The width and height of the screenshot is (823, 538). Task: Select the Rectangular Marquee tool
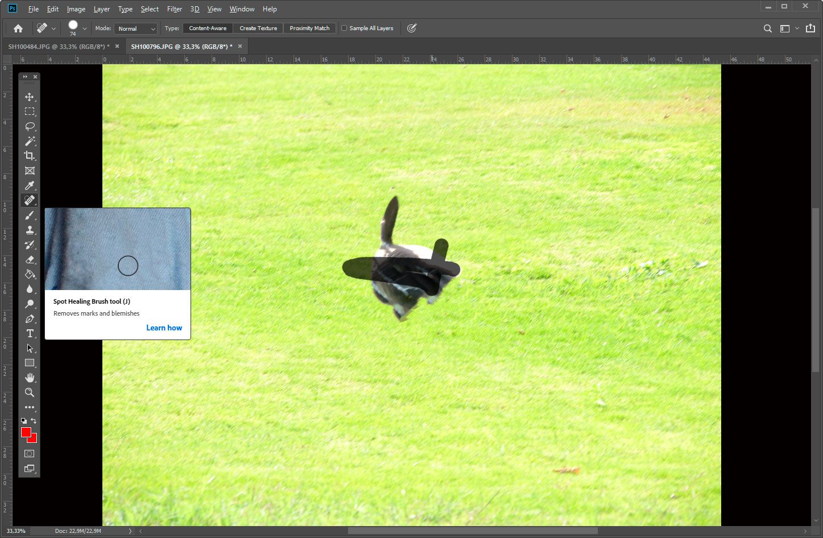[x=30, y=111]
